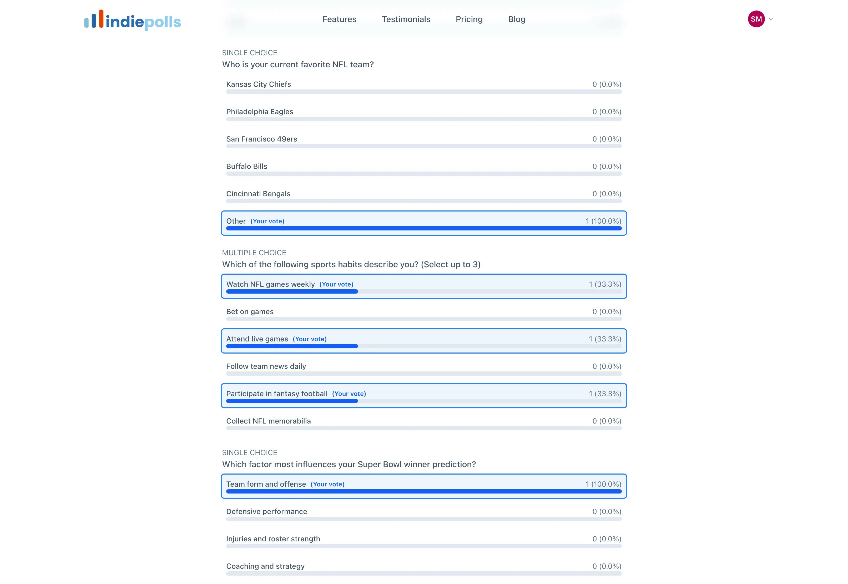
Task: Click the Other option's 1 (100.0%) count
Action: (x=603, y=221)
